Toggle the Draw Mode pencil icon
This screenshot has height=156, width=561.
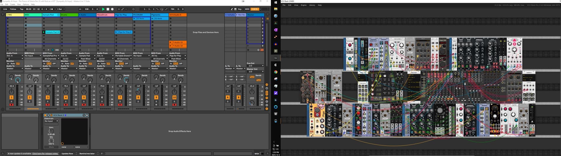point(232,9)
